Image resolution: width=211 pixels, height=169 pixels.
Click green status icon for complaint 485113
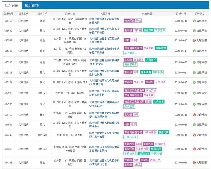click(194, 73)
